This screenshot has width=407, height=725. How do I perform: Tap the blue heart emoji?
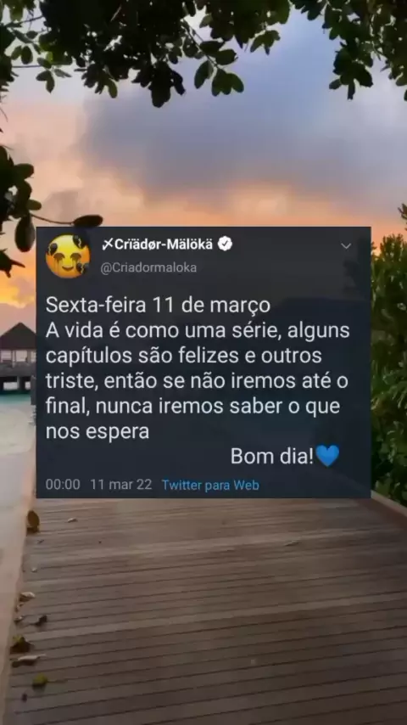[327, 456]
